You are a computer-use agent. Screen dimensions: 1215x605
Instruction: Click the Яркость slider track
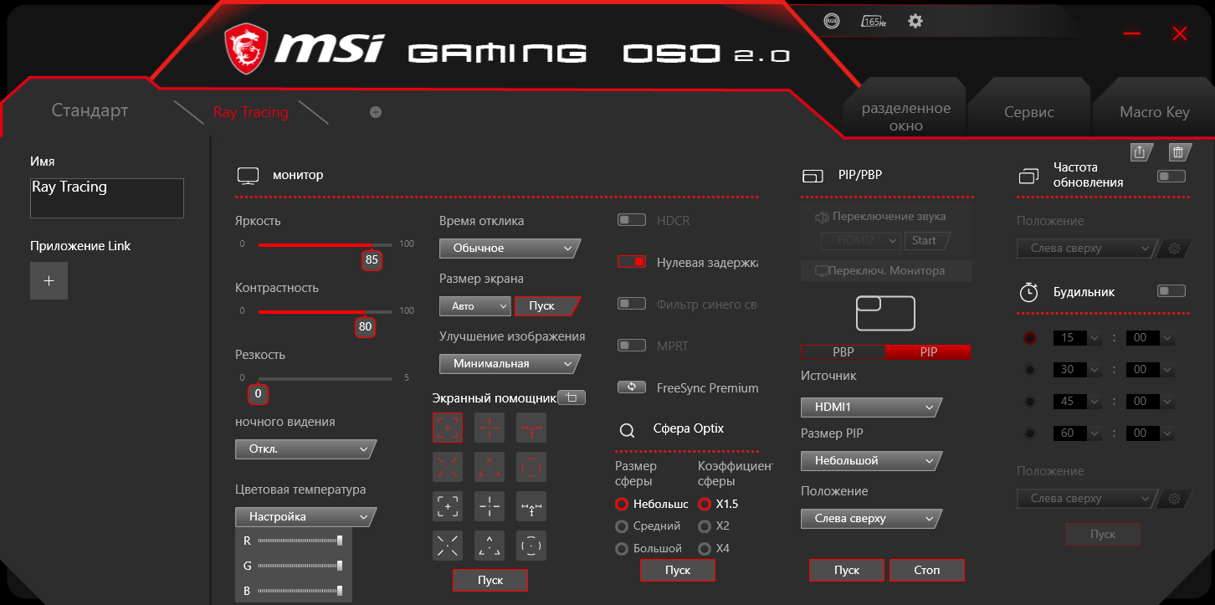(325, 245)
